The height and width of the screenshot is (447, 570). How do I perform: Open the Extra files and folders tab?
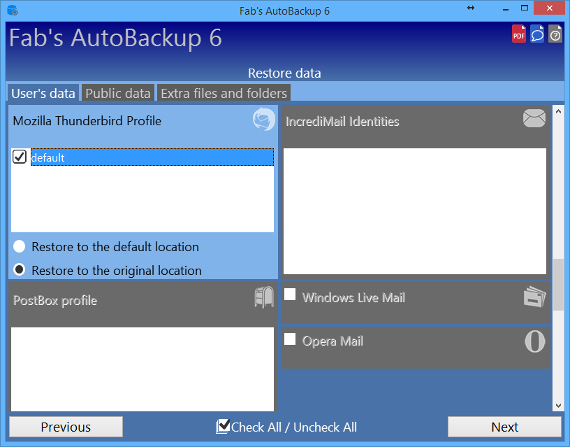[x=224, y=93]
